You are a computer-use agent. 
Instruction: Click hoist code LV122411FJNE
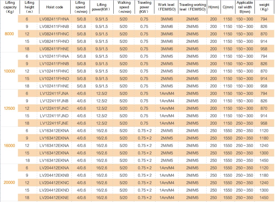pos(54,123)
